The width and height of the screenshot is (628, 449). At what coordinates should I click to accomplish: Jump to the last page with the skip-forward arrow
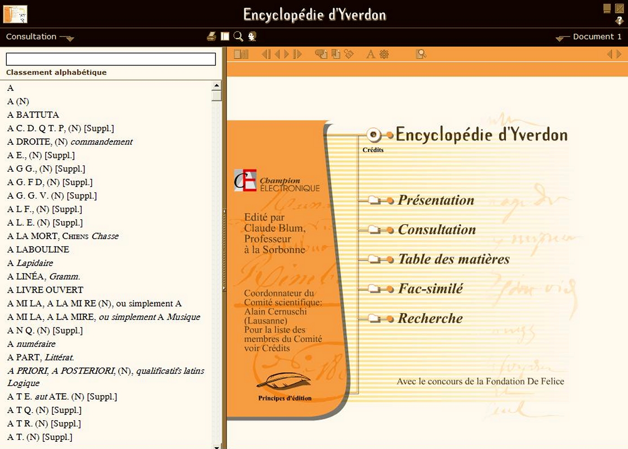[298, 54]
